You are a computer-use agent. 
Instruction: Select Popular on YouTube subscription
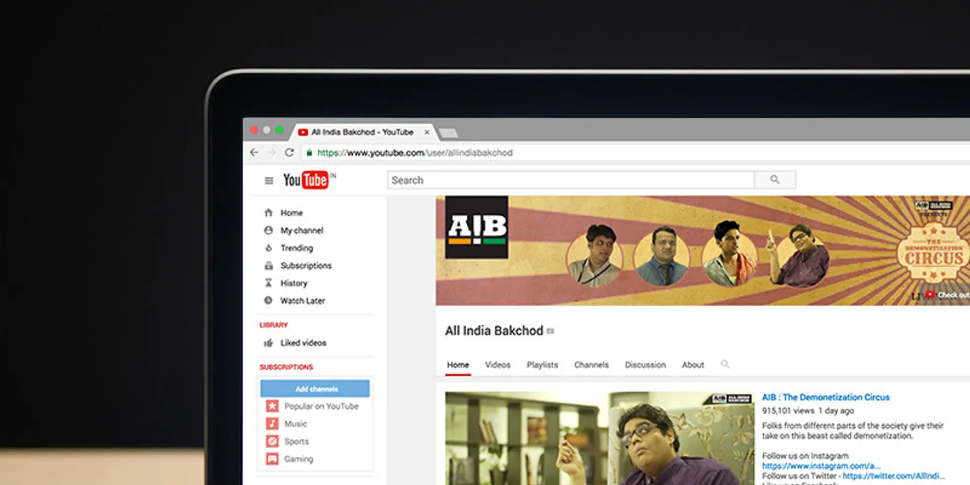[321, 406]
